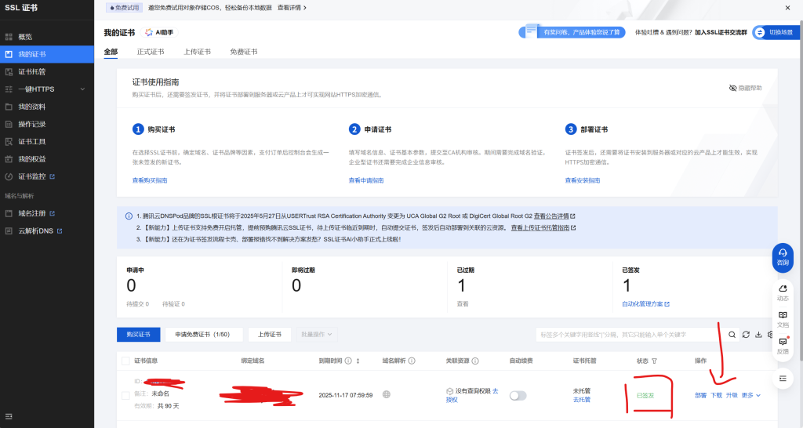The height and width of the screenshot is (428, 803).
Task: Click 申请免费证书 (1/50) button
Action: click(202, 334)
